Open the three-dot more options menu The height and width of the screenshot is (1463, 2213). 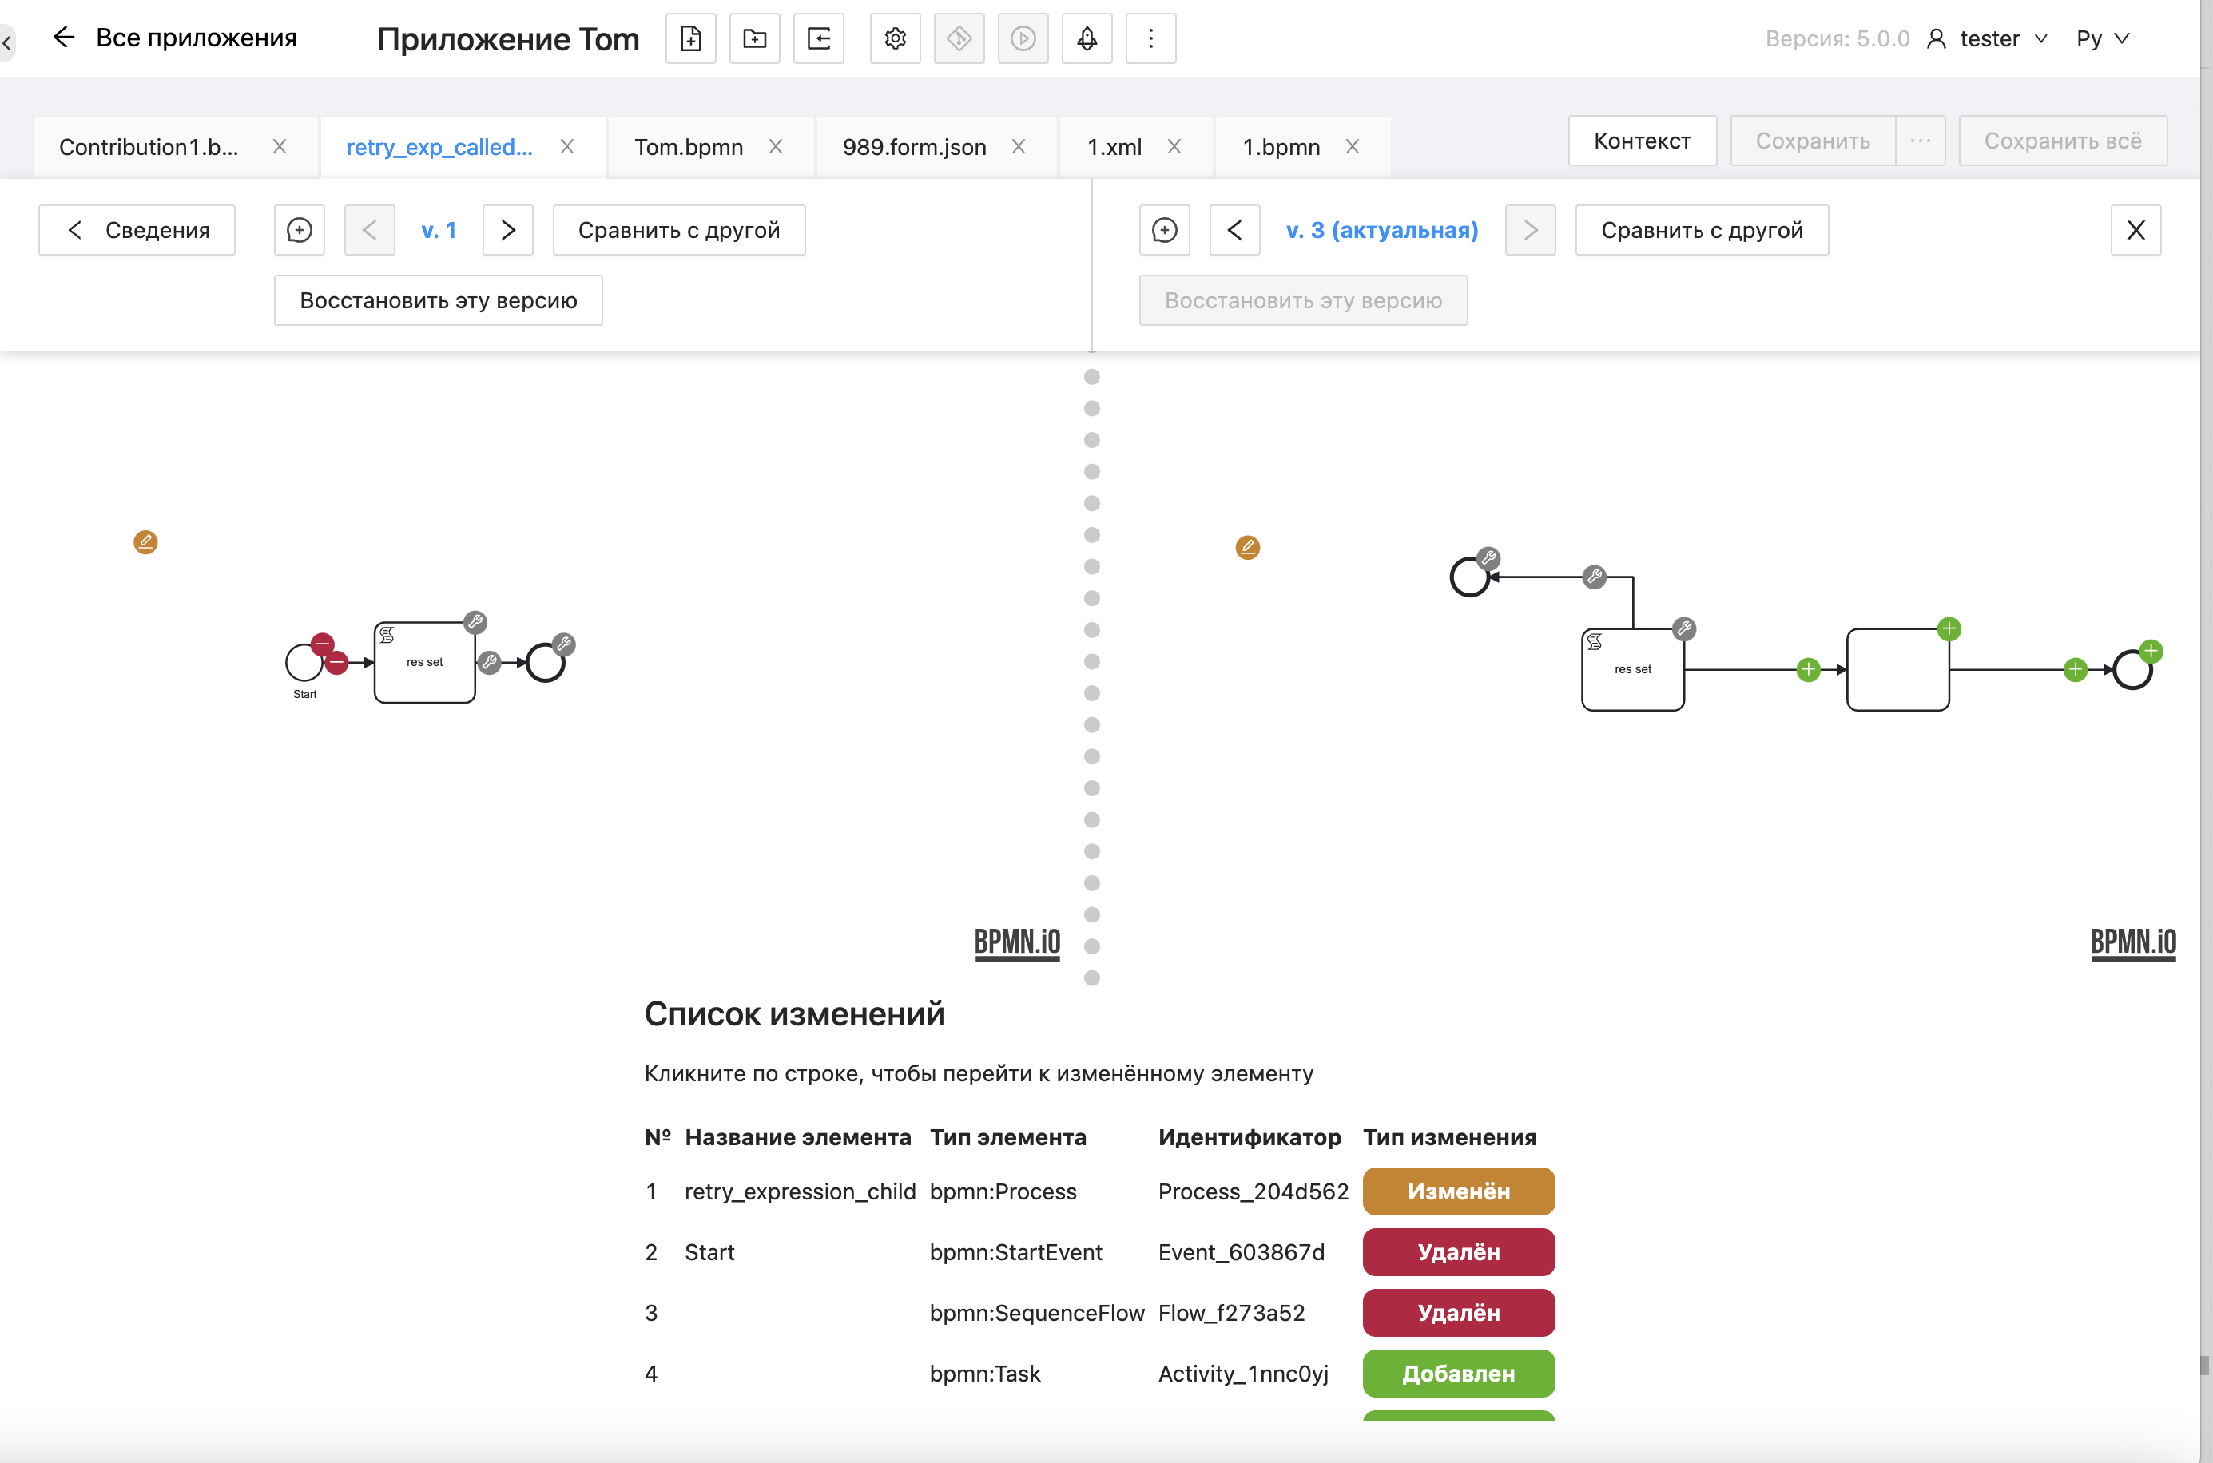1150,38
